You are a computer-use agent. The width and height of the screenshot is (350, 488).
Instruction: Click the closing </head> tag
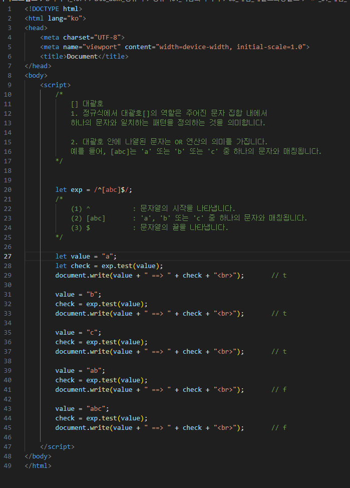point(38,66)
